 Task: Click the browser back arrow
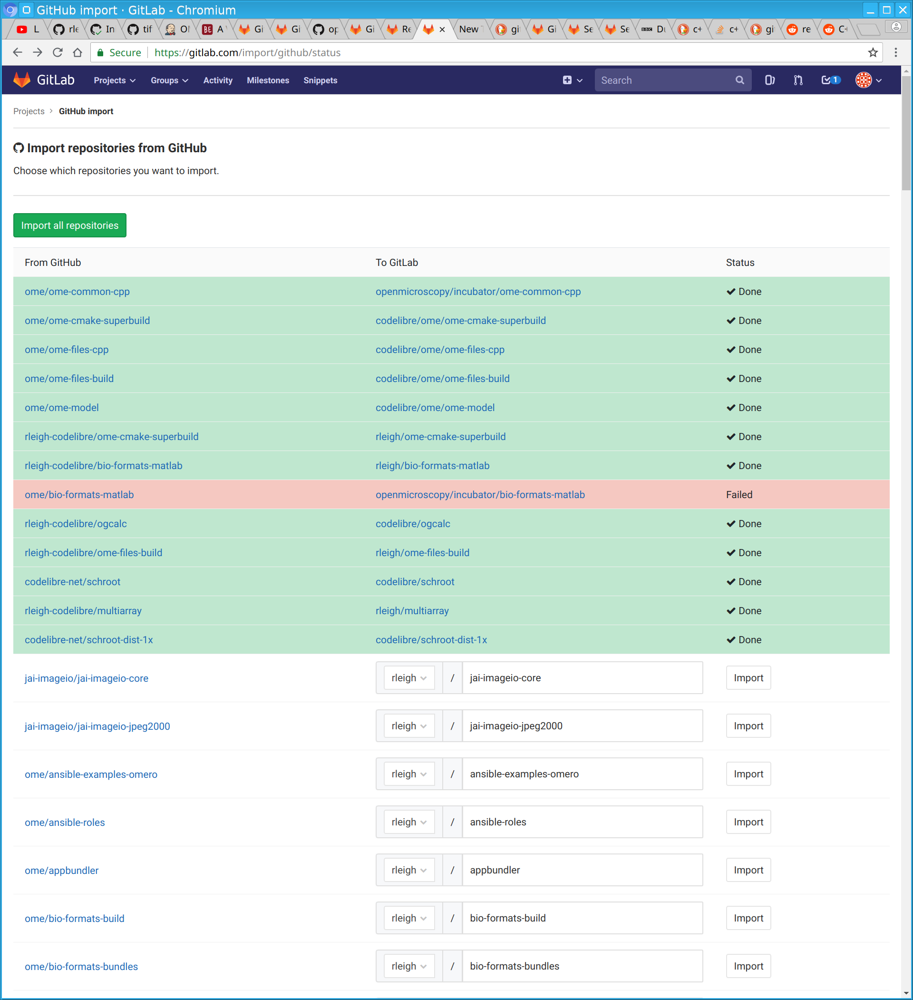(18, 52)
